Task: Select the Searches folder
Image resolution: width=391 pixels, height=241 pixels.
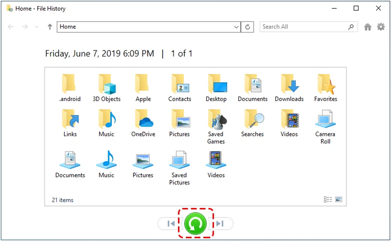Action: coord(252,123)
